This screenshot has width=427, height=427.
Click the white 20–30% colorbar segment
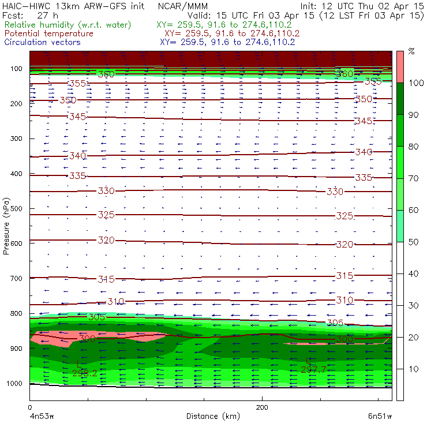point(400,321)
